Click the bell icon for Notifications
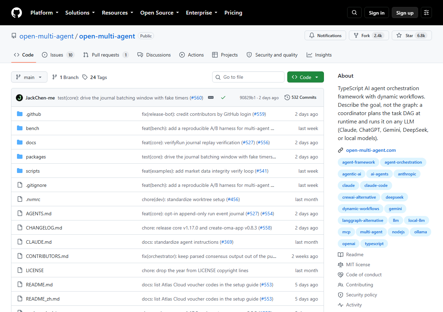Viewport: 443px width, 312px height. (x=312, y=35)
